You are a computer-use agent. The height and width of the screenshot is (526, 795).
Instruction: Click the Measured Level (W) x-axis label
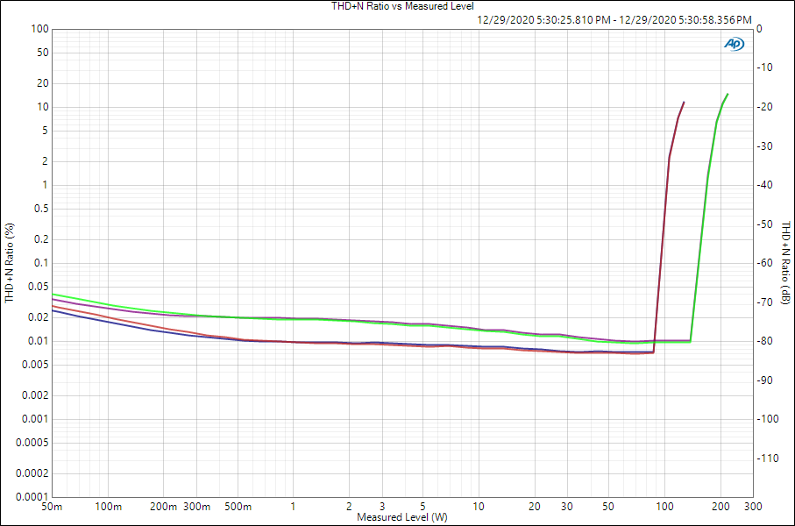coord(401,517)
